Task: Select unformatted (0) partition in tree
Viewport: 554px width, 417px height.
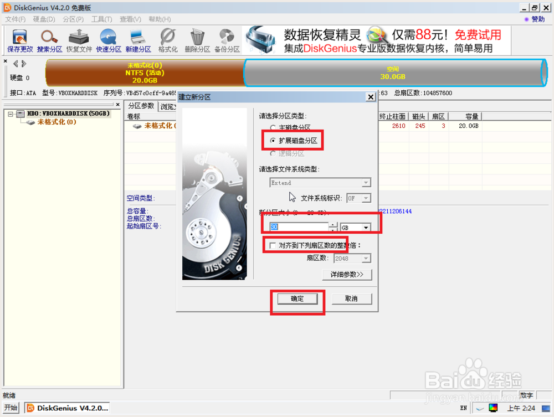Action: click(57, 122)
